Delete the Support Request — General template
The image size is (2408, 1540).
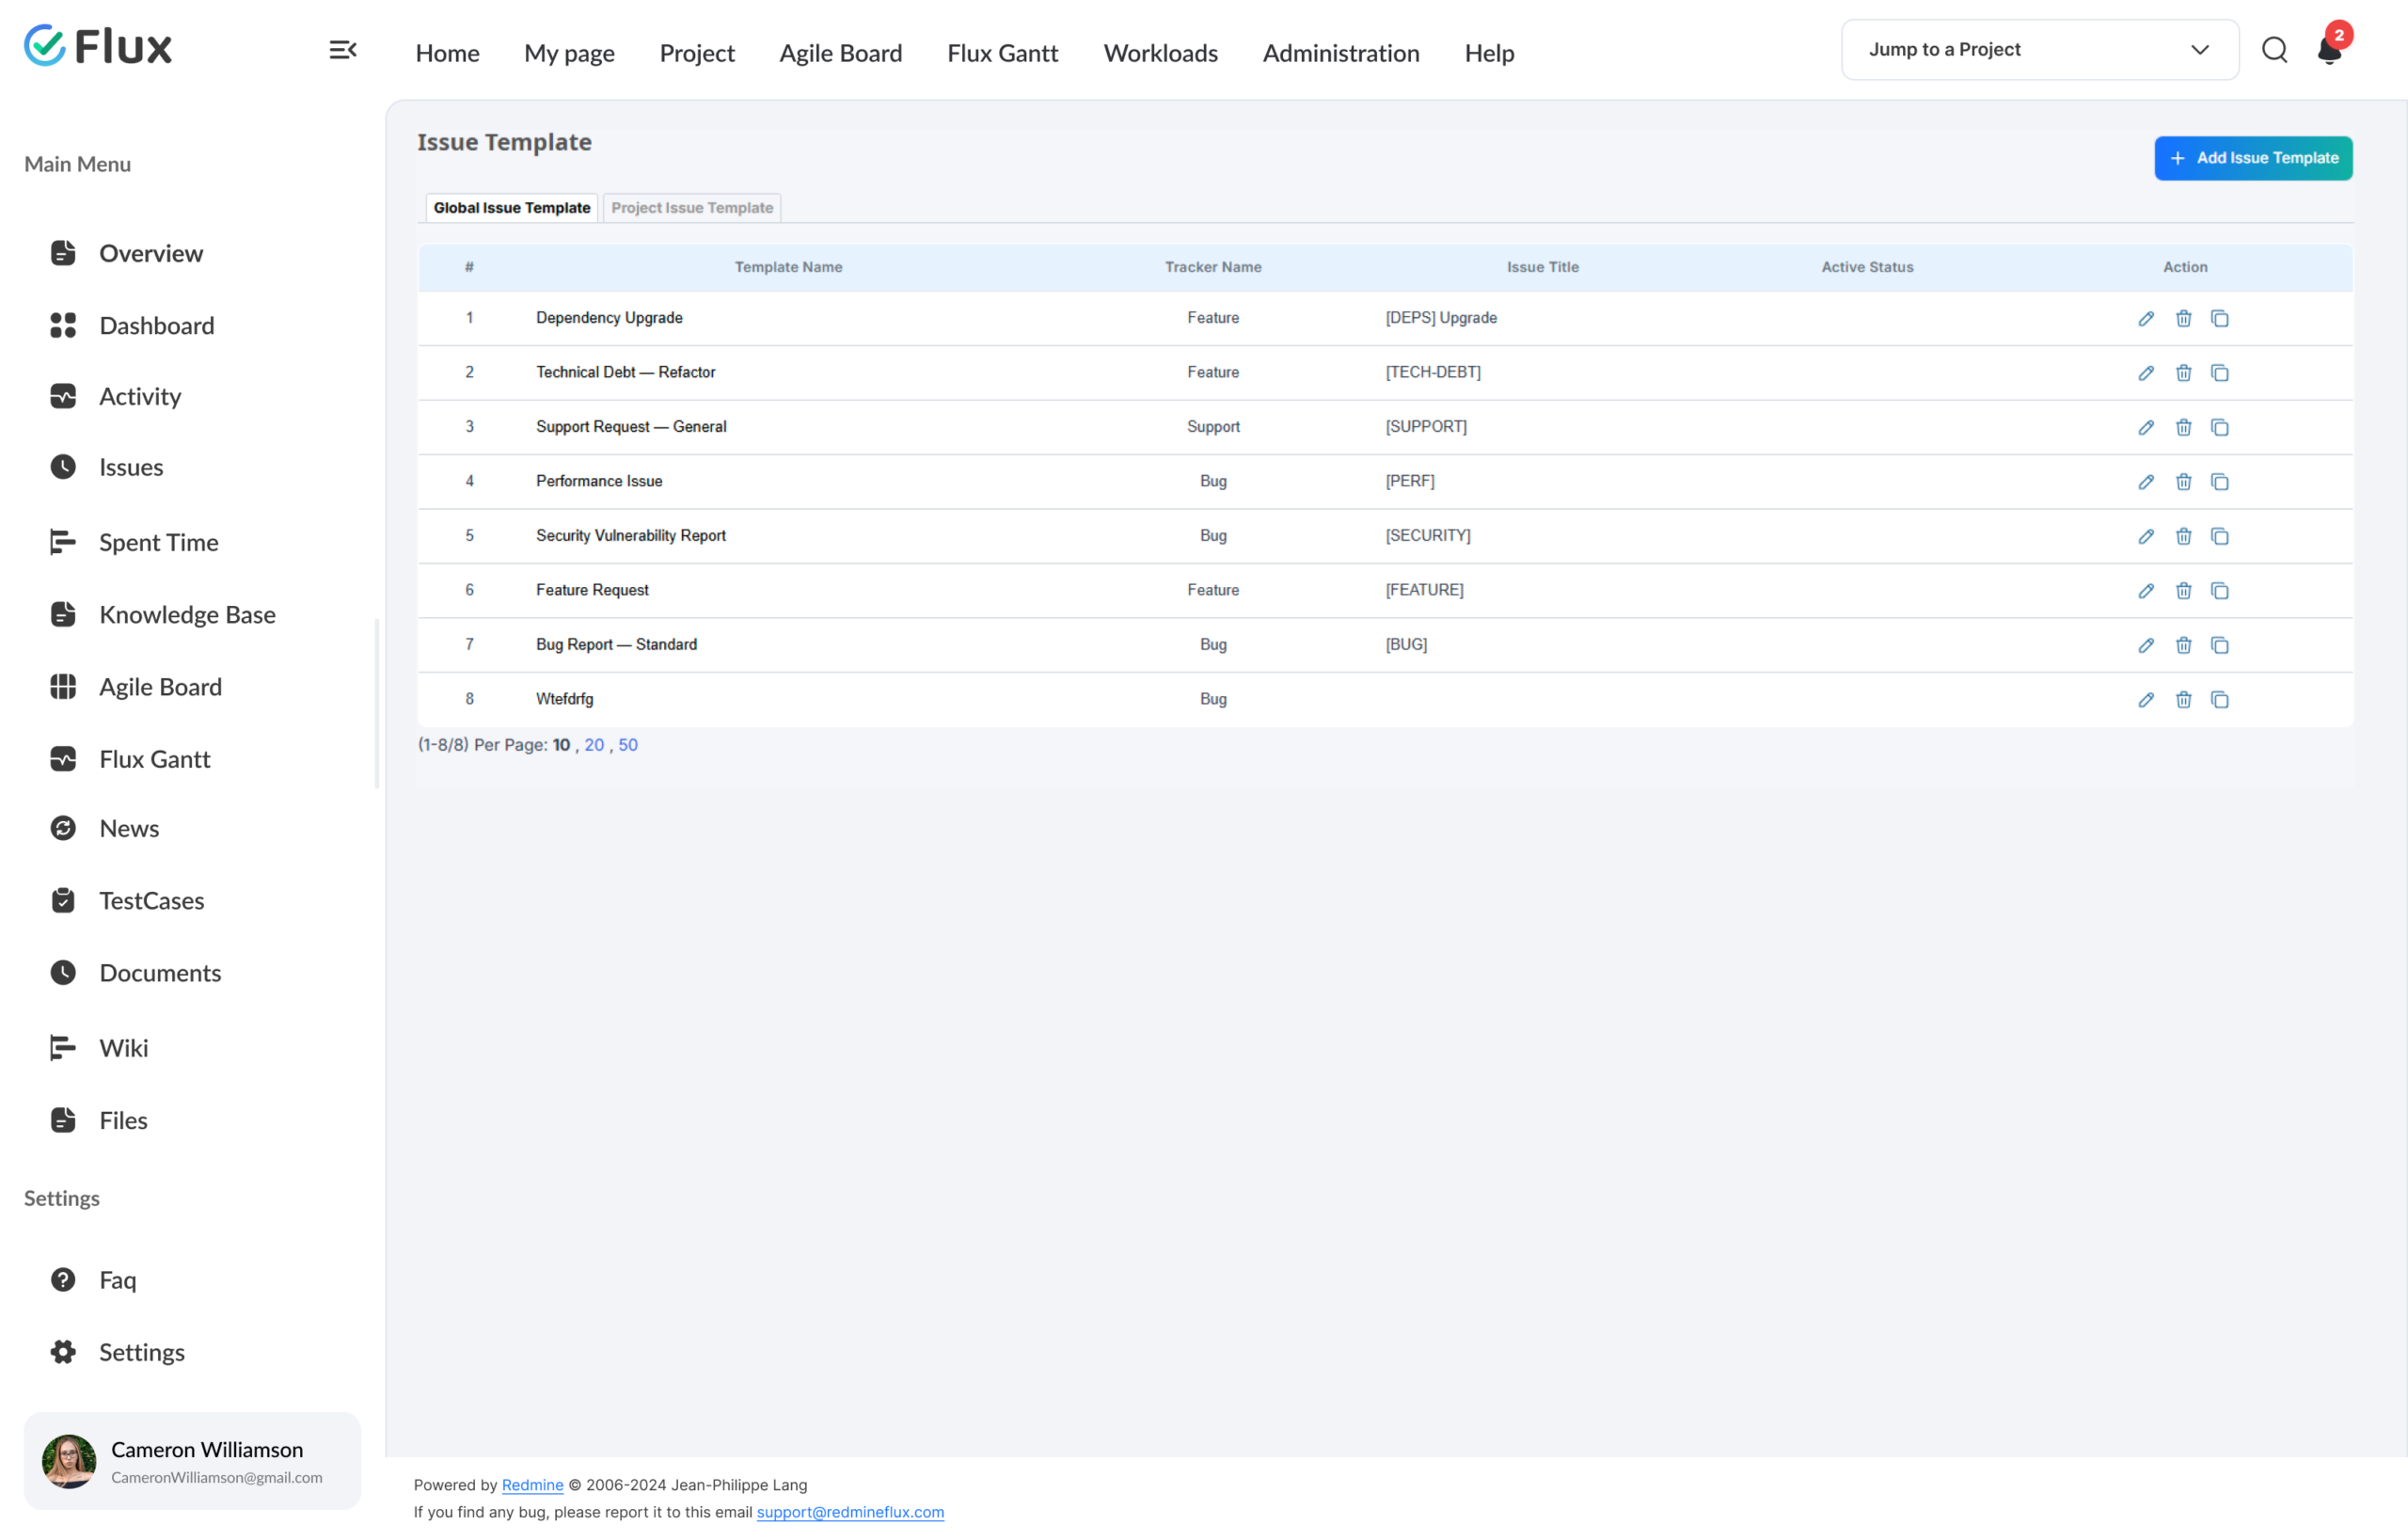pyautogui.click(x=2183, y=427)
